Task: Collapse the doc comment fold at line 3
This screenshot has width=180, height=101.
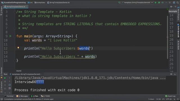Action: point(15,12)
